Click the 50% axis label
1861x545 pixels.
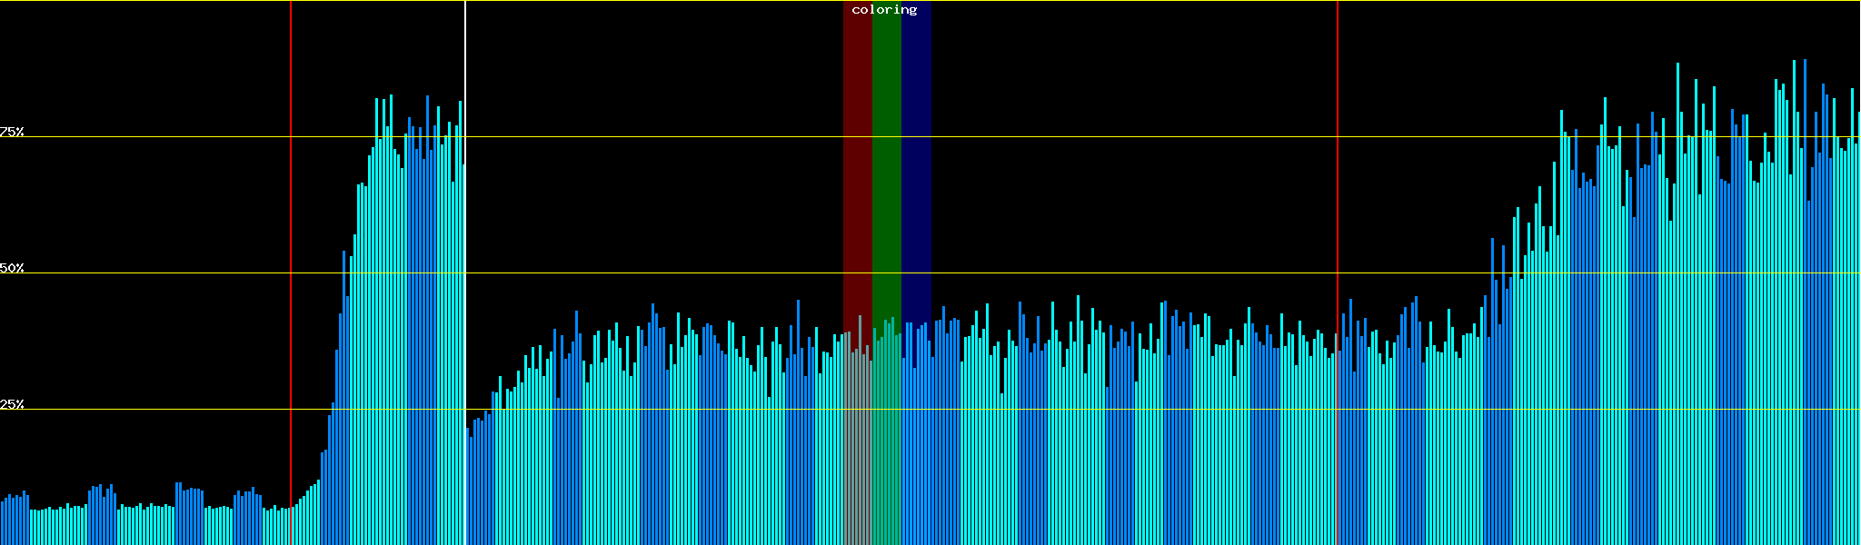pyautogui.click(x=12, y=268)
